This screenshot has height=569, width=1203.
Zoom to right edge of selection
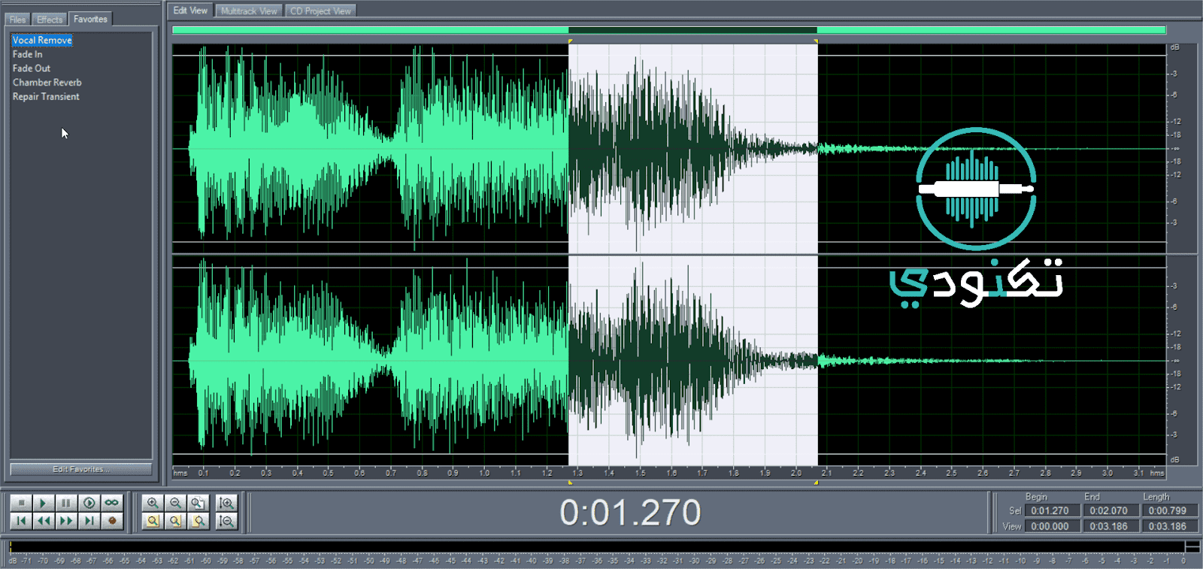(x=198, y=521)
